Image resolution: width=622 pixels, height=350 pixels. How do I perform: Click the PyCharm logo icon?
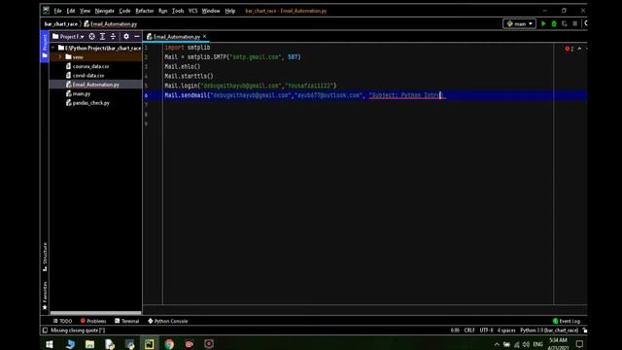(46, 11)
